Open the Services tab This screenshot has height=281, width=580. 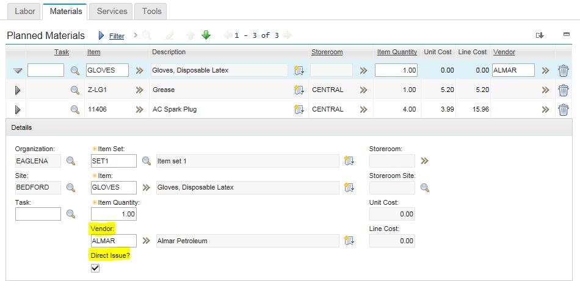[x=112, y=11]
